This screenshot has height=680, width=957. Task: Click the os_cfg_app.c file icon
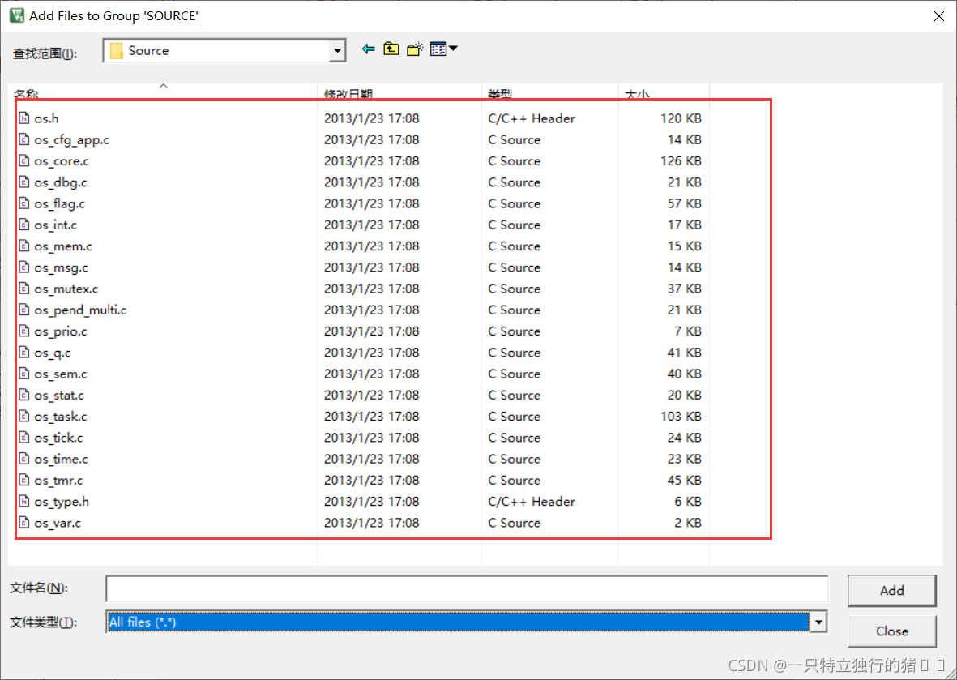(x=23, y=139)
